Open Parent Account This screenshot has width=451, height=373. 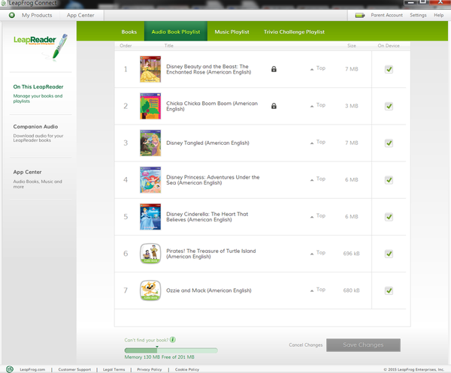pyautogui.click(x=386, y=15)
